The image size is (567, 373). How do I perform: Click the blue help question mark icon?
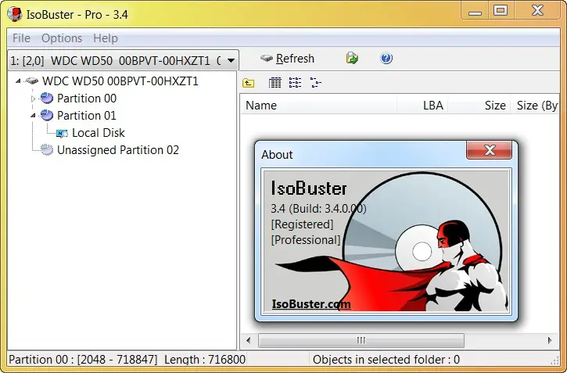(x=386, y=58)
